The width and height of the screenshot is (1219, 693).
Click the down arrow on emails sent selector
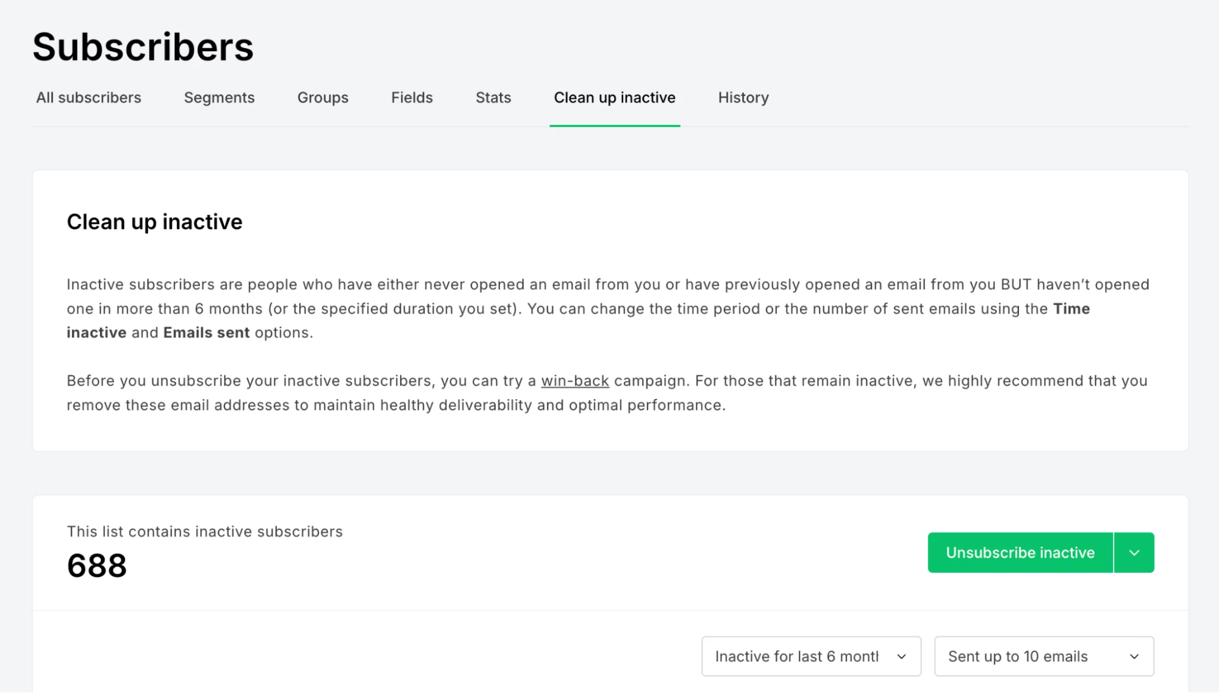pos(1134,656)
